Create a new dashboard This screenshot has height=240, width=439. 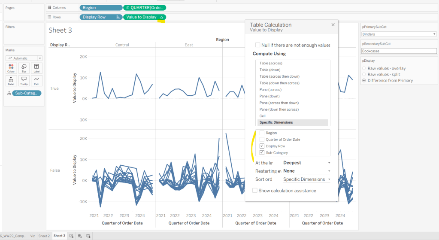click(80, 236)
